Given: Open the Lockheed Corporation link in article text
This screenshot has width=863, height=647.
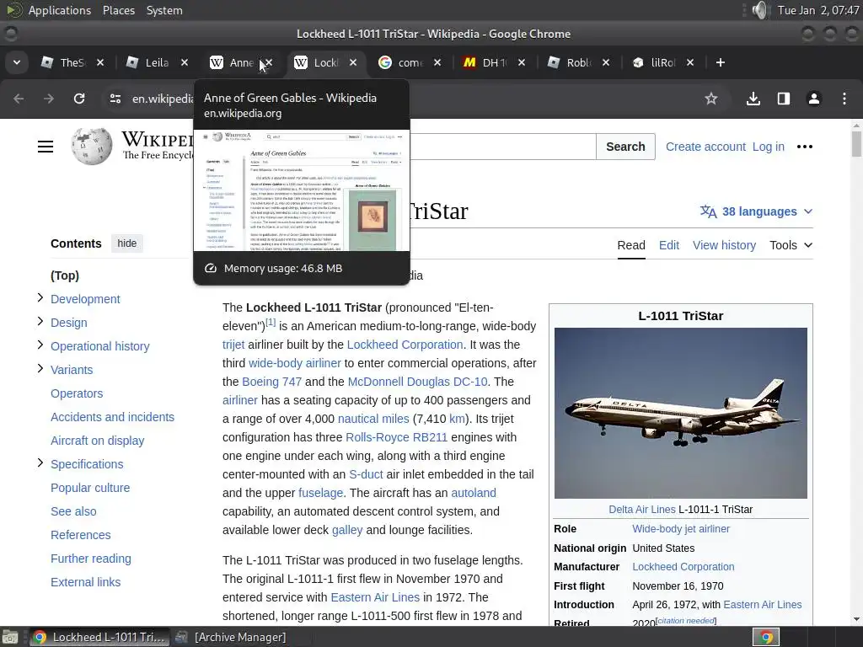Looking at the screenshot, I should 405,345.
